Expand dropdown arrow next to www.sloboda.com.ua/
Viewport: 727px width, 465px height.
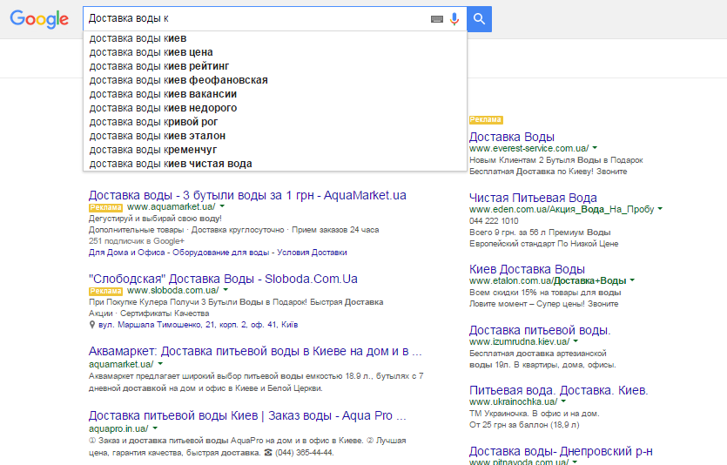point(226,290)
